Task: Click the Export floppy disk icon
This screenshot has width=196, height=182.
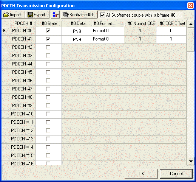Action: tap(30, 15)
